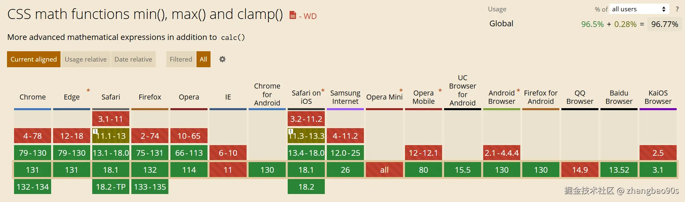The width and height of the screenshot is (685, 202).
Task: Click the QQ Browser 14.9 cell
Action: point(580,170)
